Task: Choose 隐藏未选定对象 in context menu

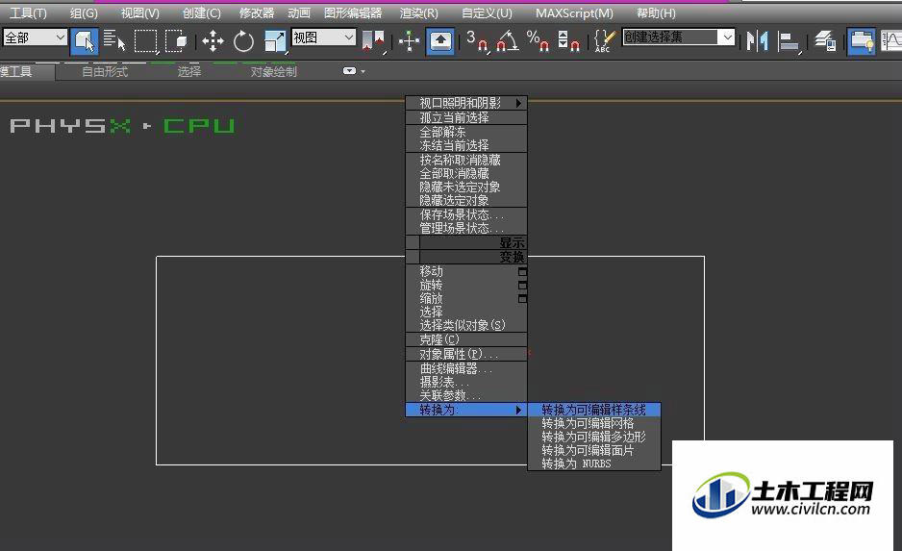Action: (466, 187)
